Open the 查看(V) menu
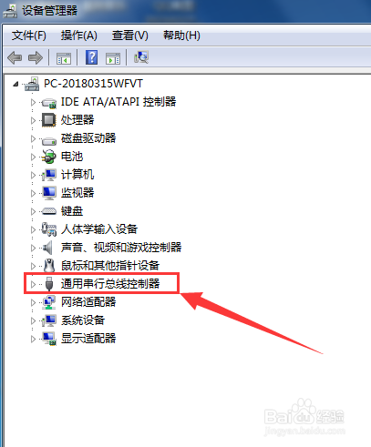This screenshot has width=371, height=447. click(130, 36)
